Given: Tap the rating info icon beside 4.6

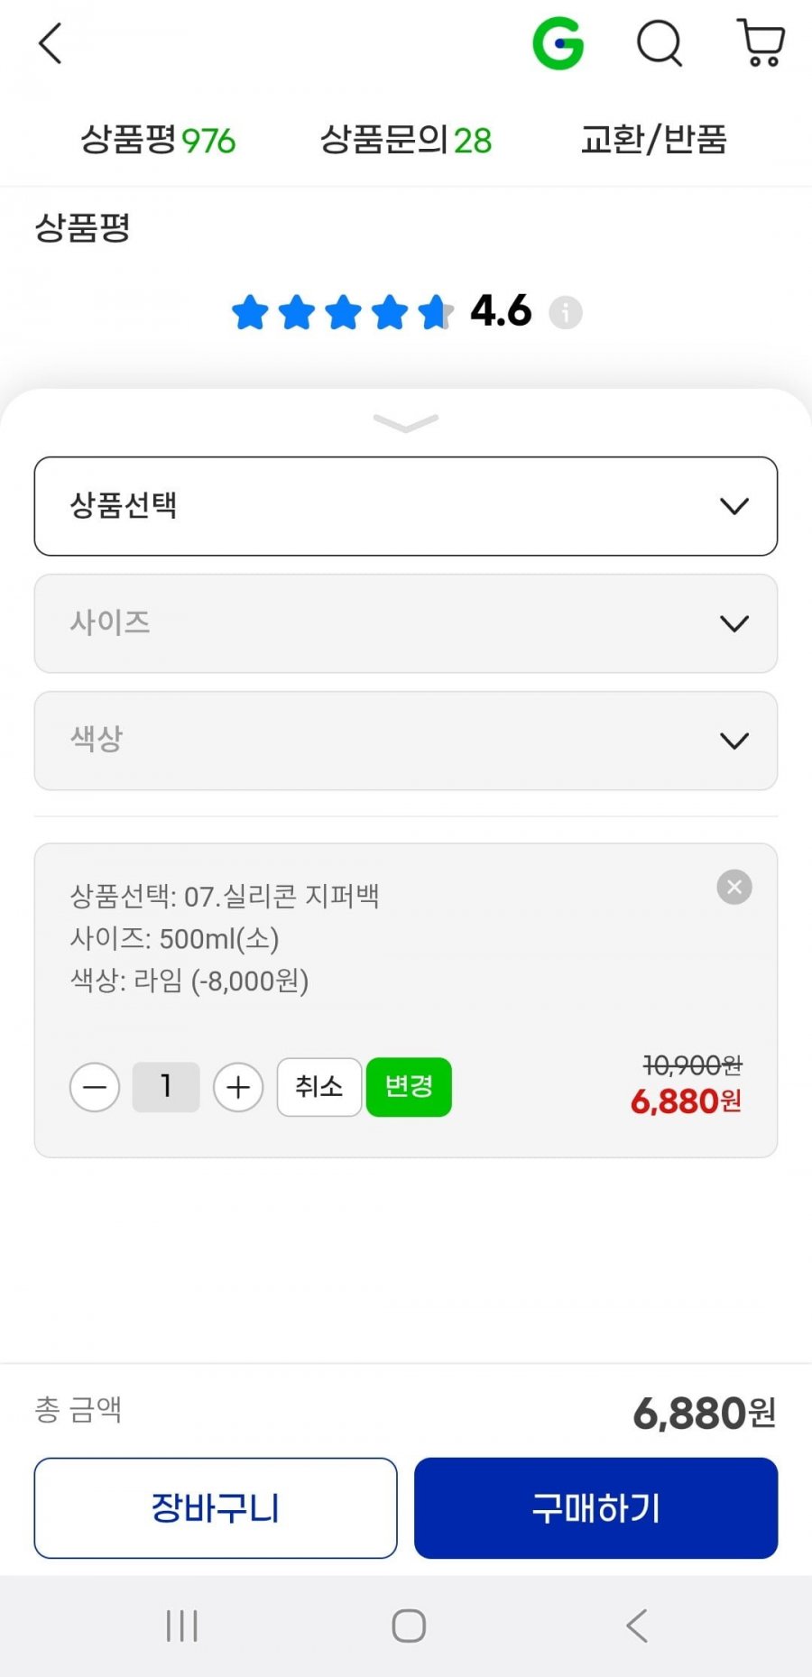Looking at the screenshot, I should 566,313.
